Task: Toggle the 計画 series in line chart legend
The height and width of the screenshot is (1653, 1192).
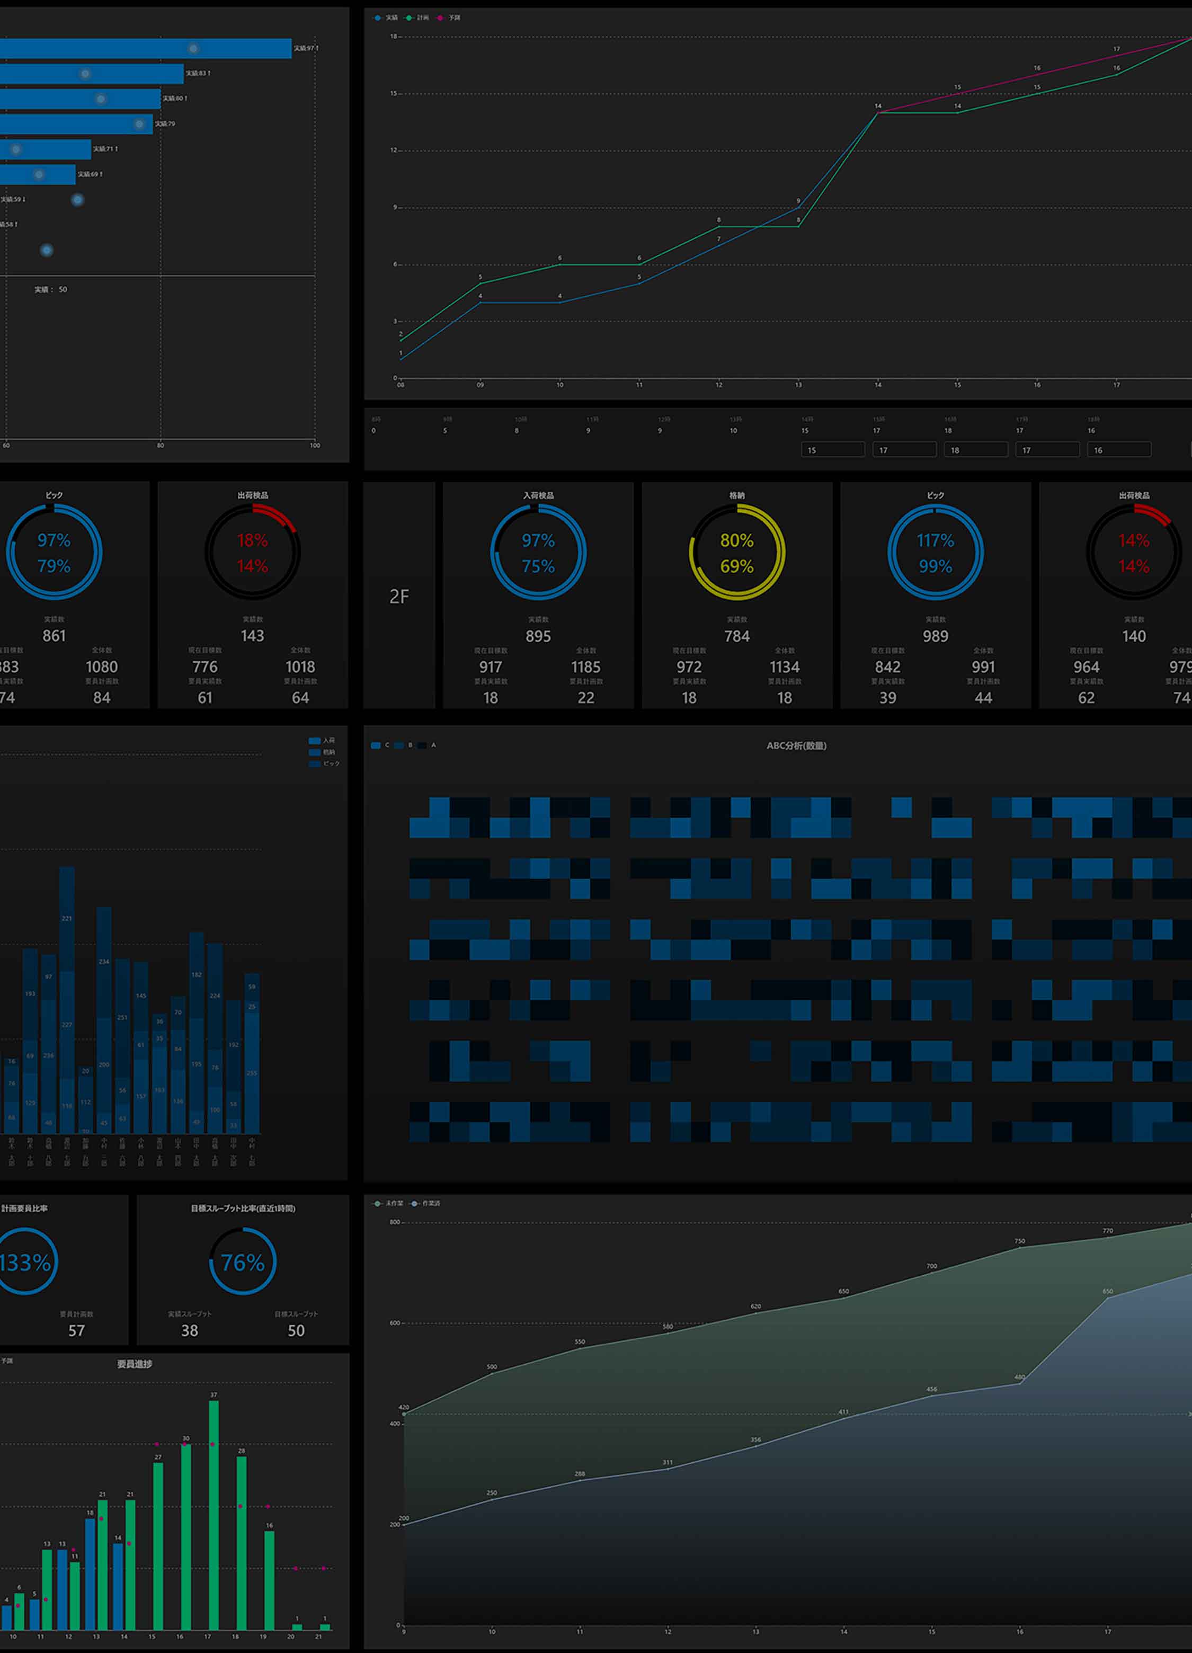Action: tap(418, 17)
